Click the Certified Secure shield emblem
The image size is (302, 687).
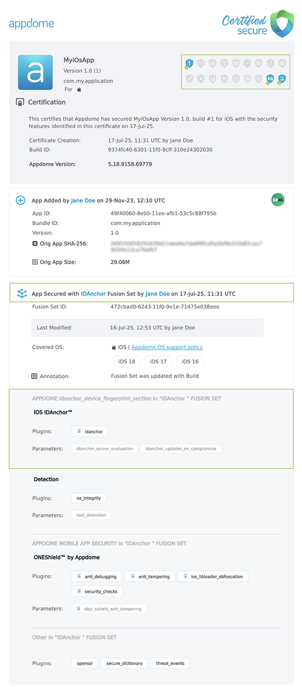(x=280, y=23)
